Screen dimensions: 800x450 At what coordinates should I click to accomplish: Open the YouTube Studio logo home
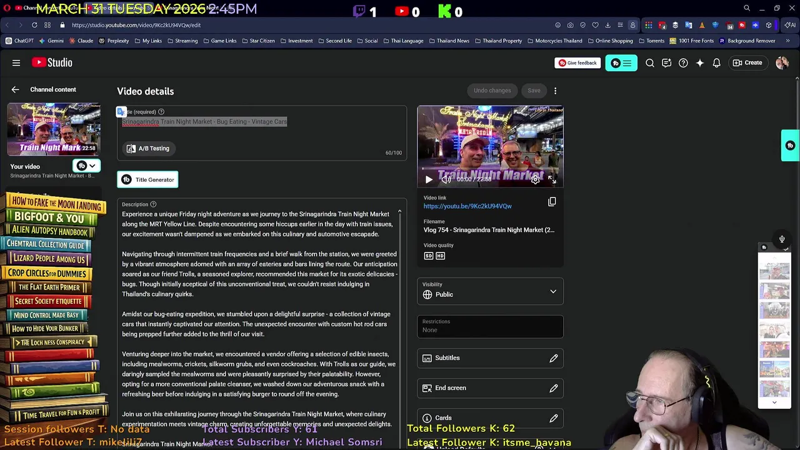(x=52, y=62)
